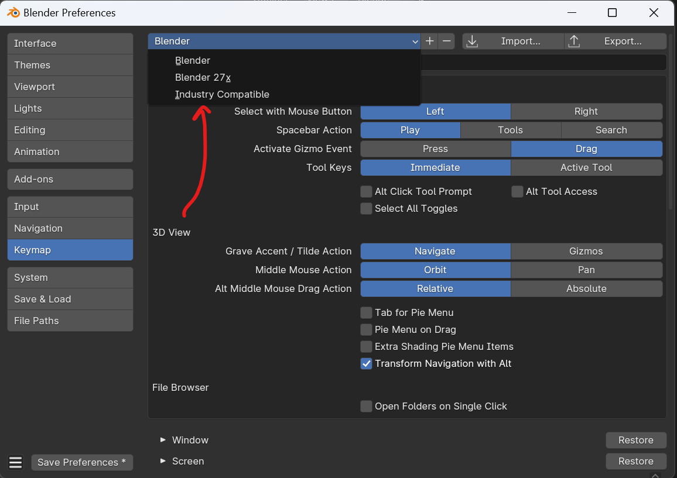677x478 pixels.
Task: Set Alt Middle Mouse Drag to Absolute
Action: coord(586,288)
